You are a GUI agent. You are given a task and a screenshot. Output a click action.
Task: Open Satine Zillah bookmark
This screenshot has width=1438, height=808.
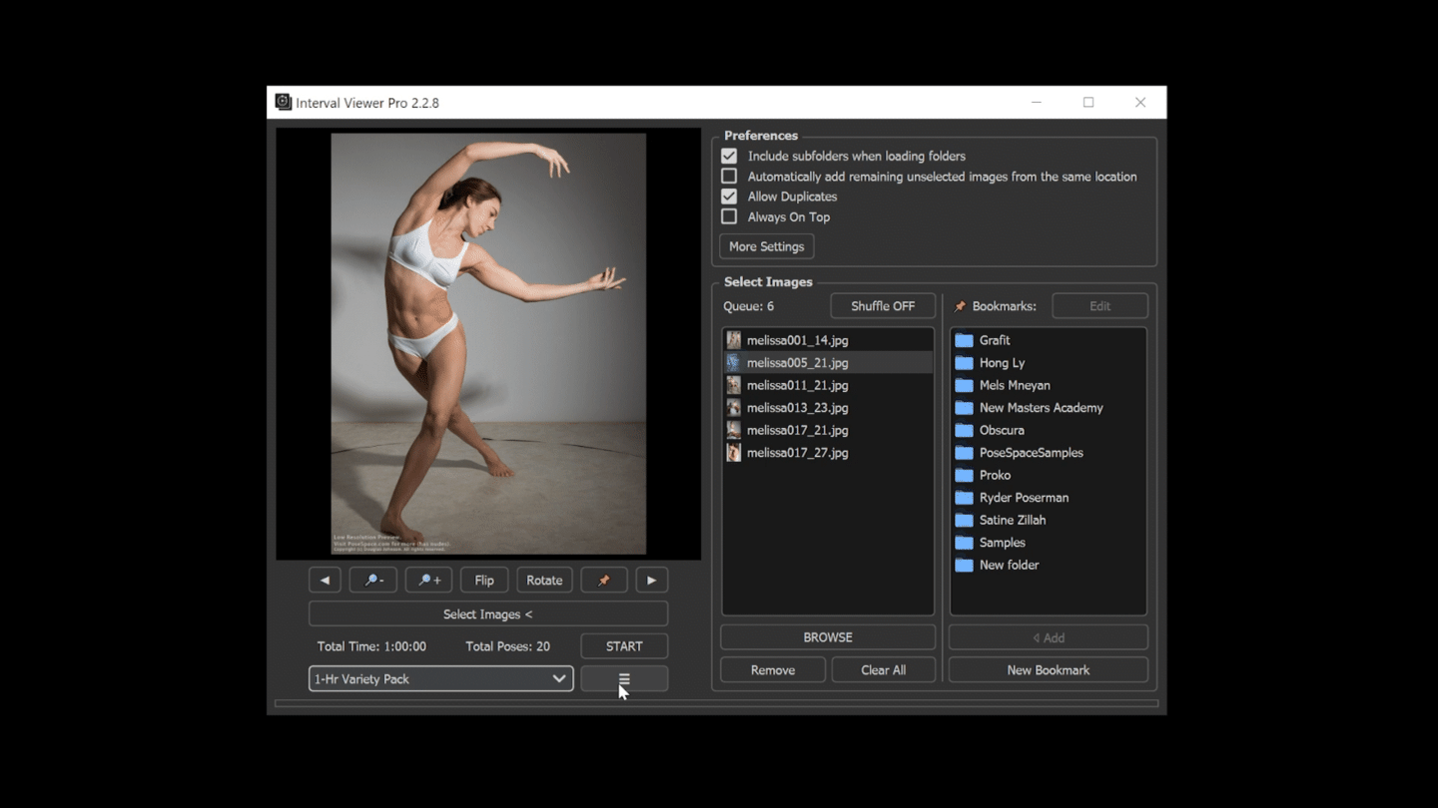1048,520
